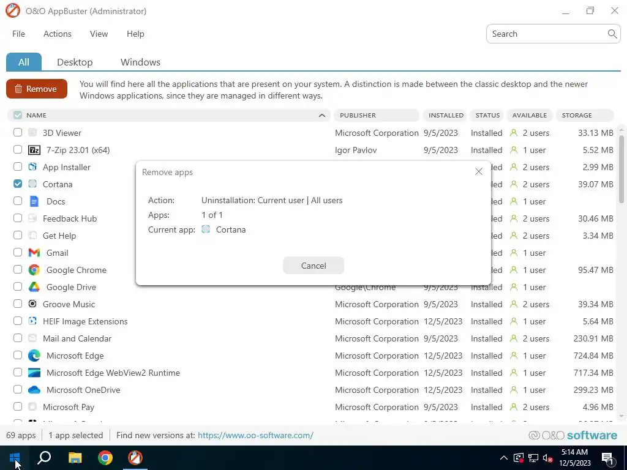The width and height of the screenshot is (627, 470).
Task: Cancel the Remove apps dialog
Action: click(313, 266)
